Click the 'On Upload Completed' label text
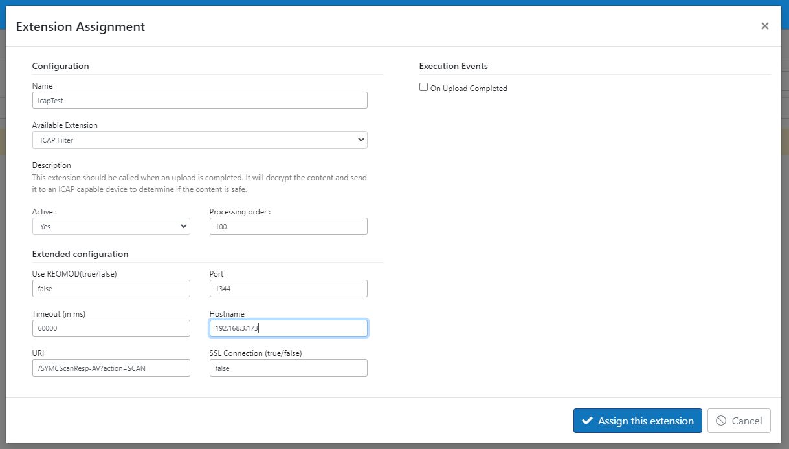 click(x=469, y=89)
